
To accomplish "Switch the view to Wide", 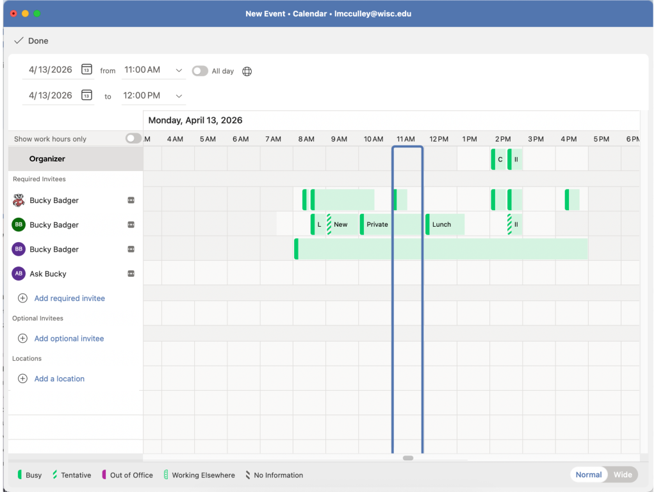I will coord(622,475).
